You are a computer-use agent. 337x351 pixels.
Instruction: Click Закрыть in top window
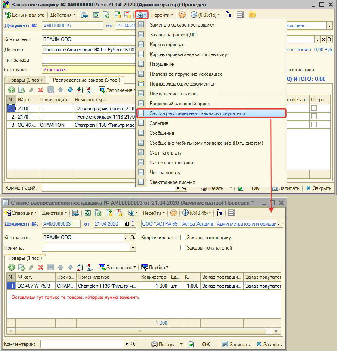coord(319,188)
